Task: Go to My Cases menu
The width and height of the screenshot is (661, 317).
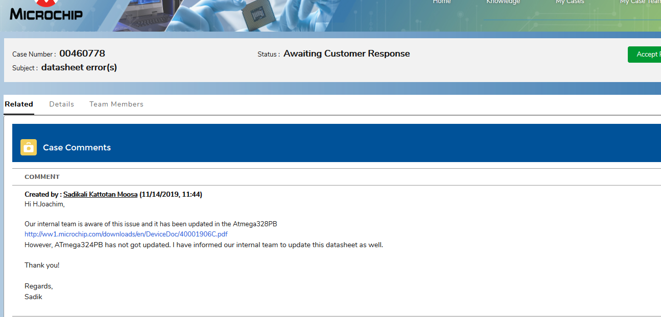Action: point(570,2)
